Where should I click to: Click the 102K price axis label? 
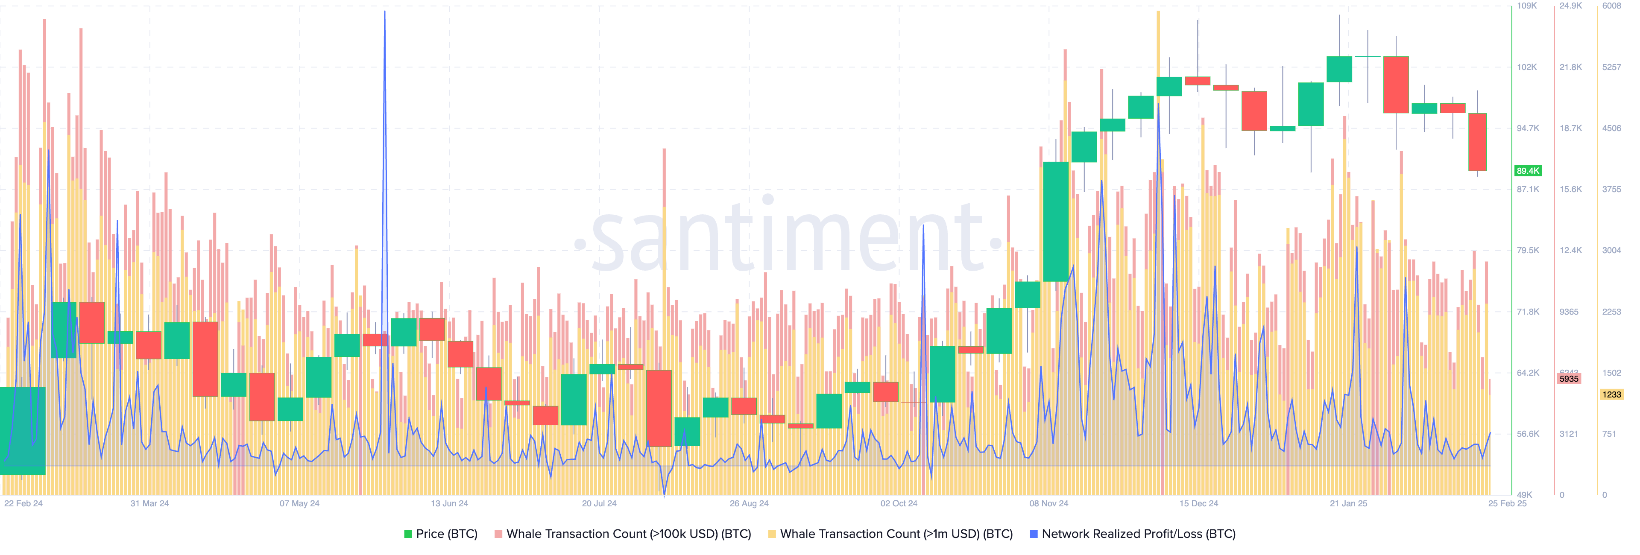(x=1527, y=67)
